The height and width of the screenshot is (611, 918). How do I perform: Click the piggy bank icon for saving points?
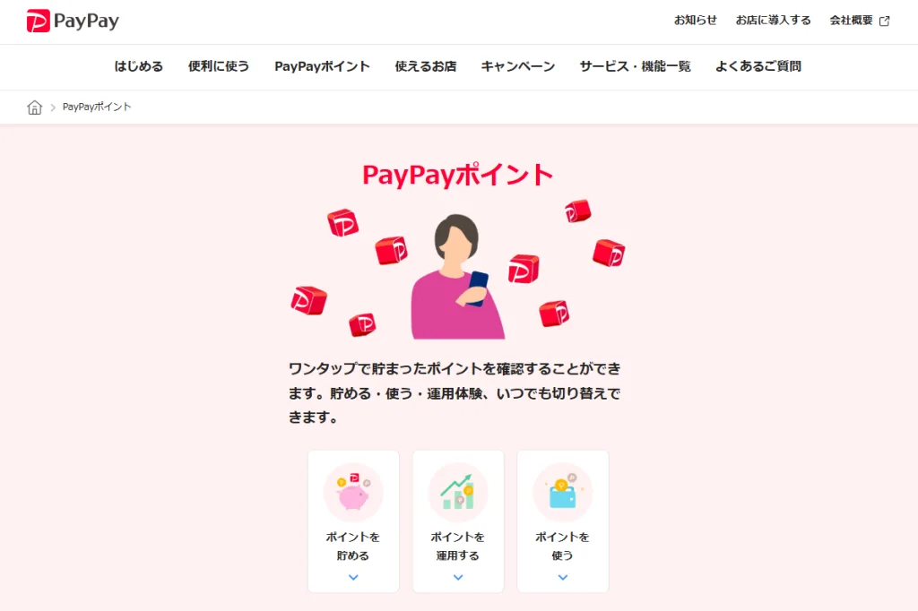tap(353, 492)
